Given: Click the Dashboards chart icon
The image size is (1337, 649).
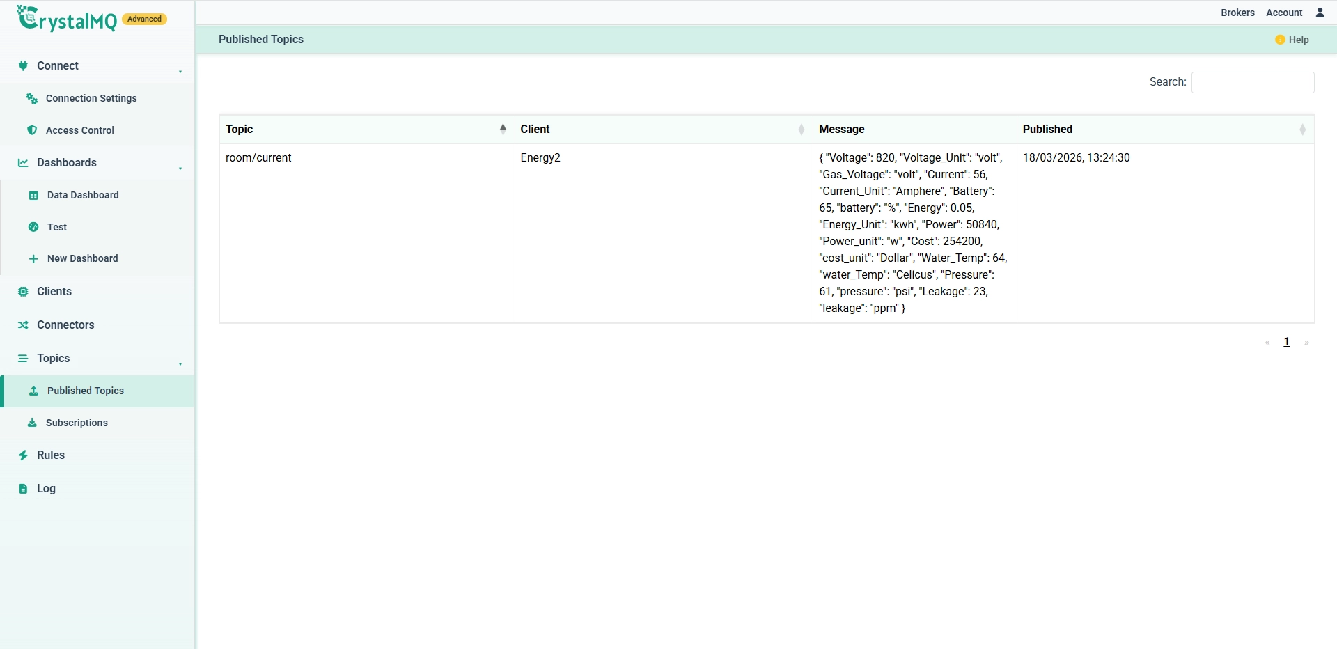Looking at the screenshot, I should pyautogui.click(x=23, y=162).
